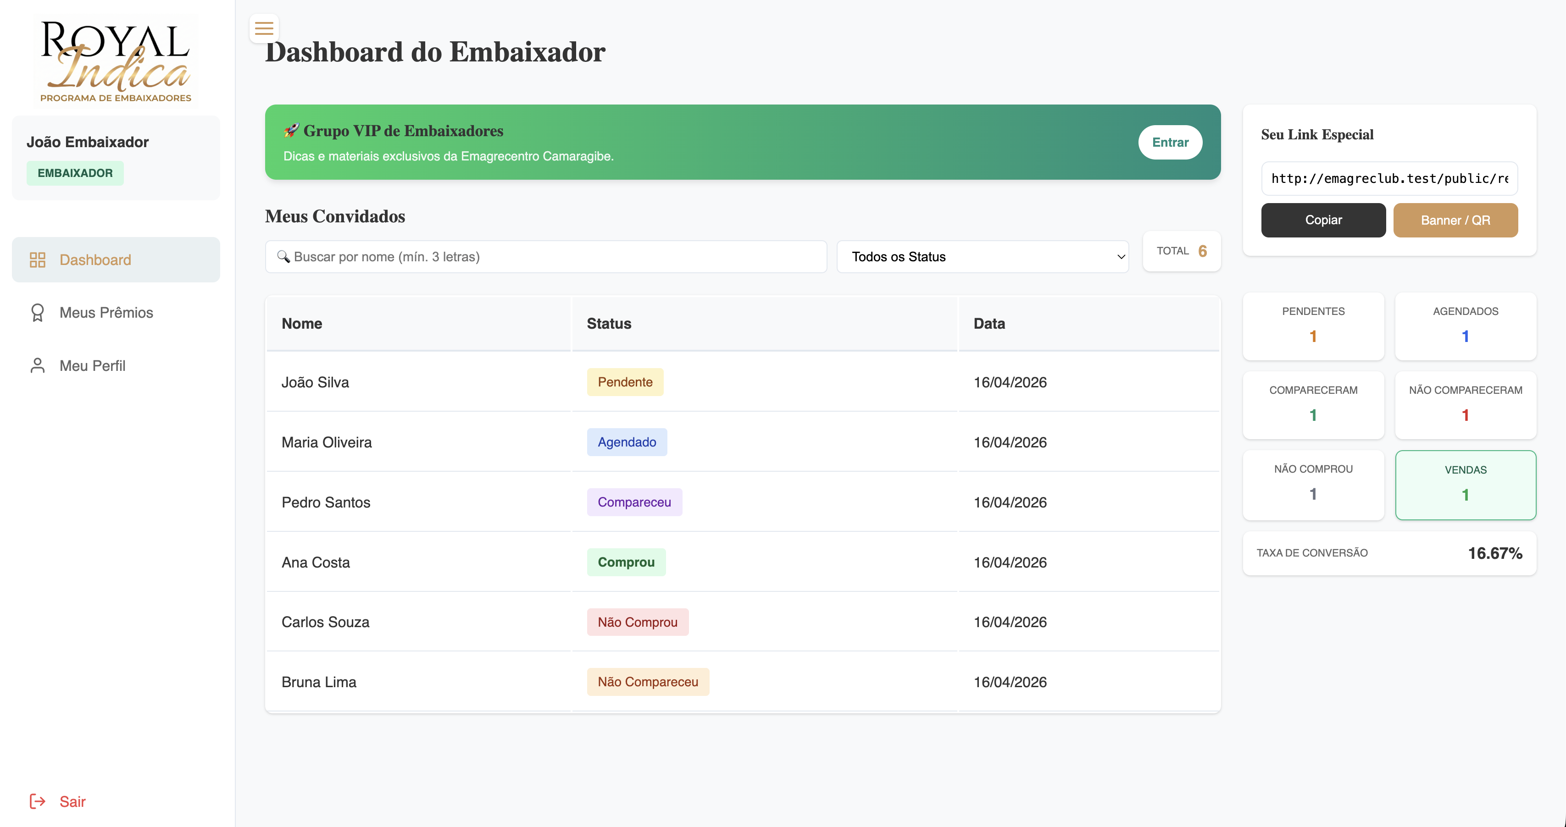Navigate to Meus Prêmios
This screenshot has height=827, width=1566.
point(106,312)
